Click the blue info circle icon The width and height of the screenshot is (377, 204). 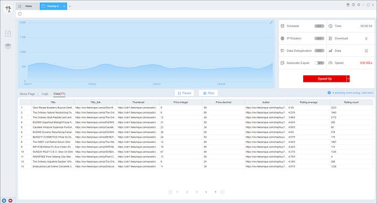pos(329,93)
